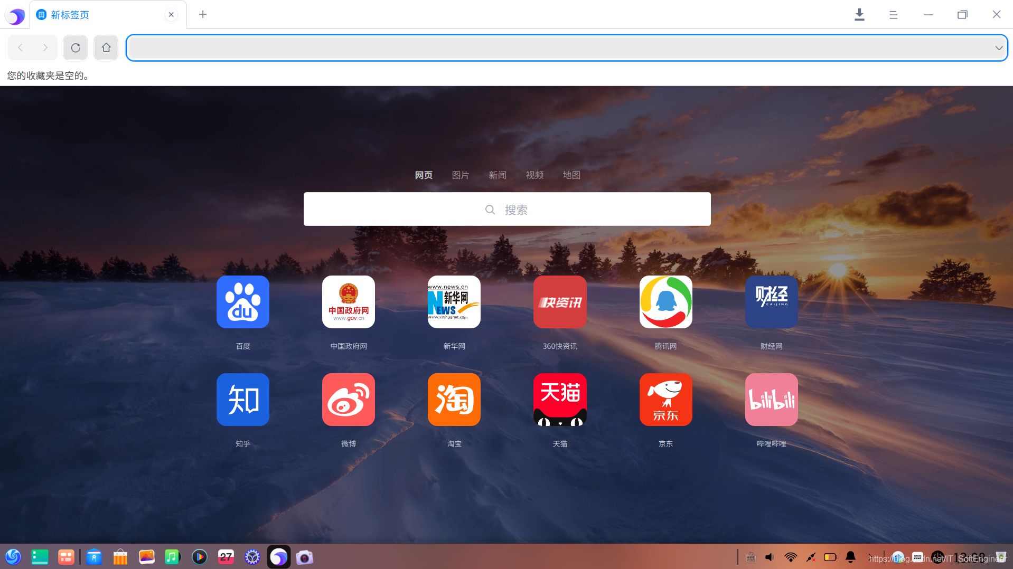The image size is (1013, 569).
Task: Open the Wi-Fi network tray icon
Action: pos(791,557)
